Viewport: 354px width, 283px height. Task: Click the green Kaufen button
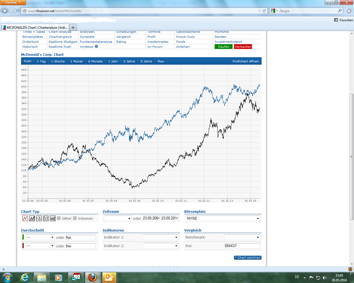[x=223, y=47]
